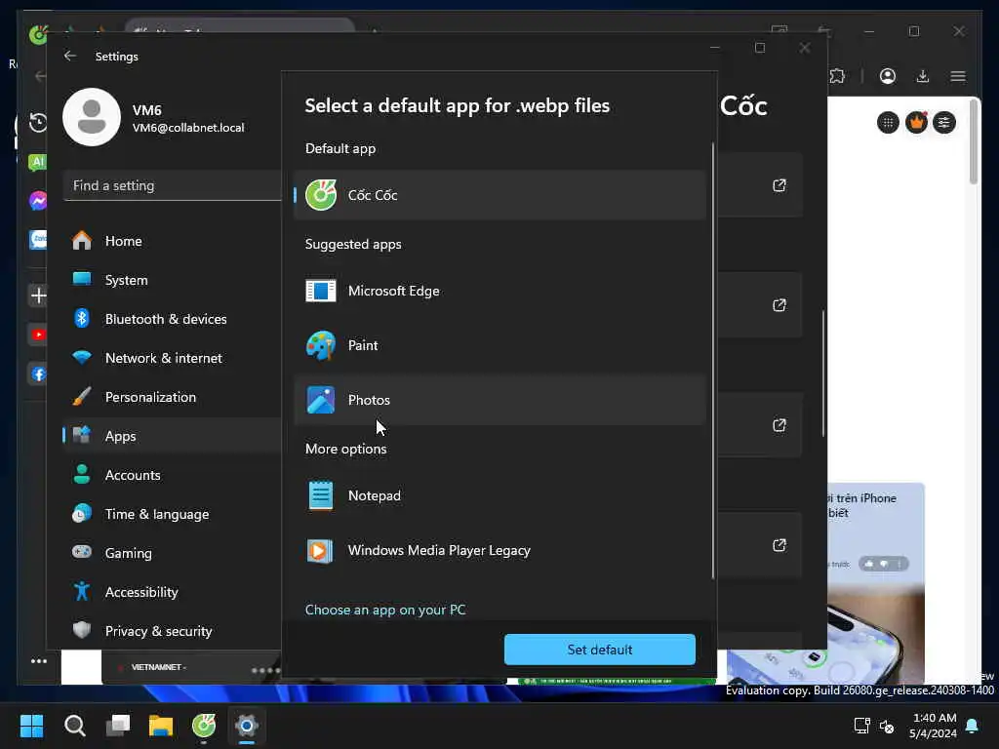
Task: Click the VM6 user profile avatar
Action: [92, 117]
